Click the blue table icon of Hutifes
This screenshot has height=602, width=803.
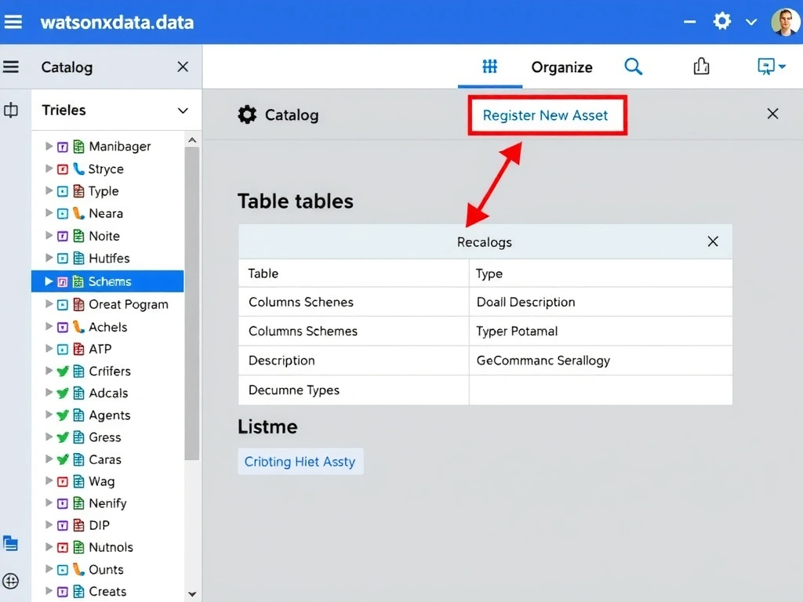coord(78,258)
